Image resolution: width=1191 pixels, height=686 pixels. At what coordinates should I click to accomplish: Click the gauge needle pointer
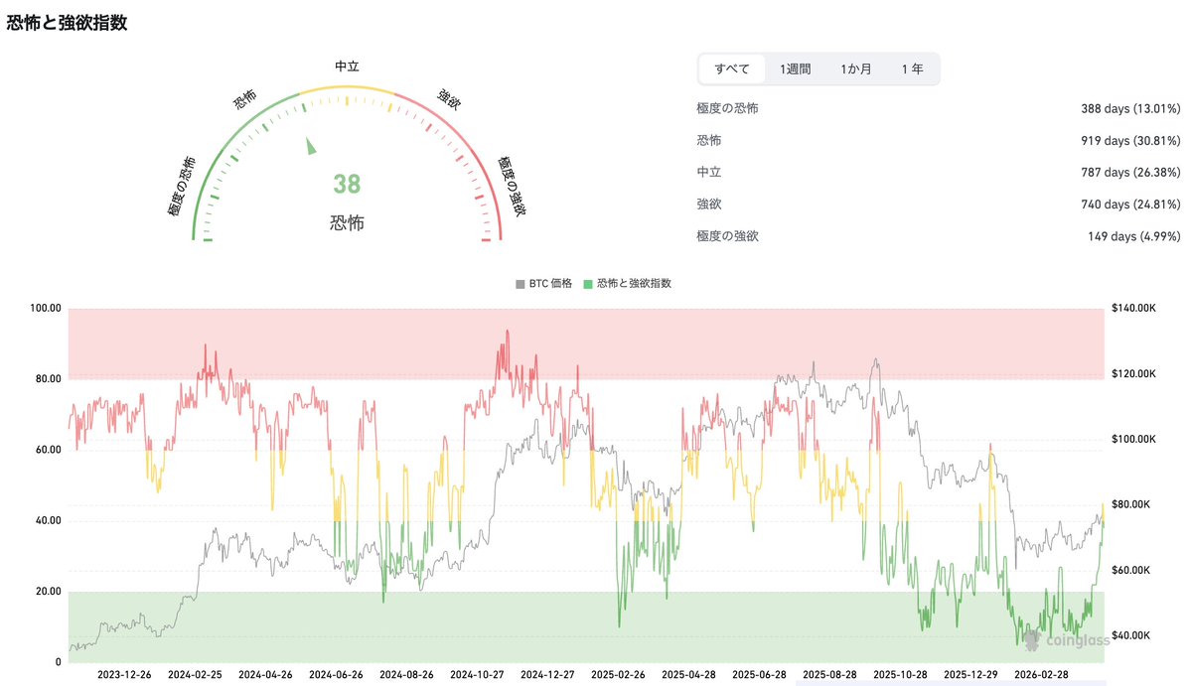[310, 146]
